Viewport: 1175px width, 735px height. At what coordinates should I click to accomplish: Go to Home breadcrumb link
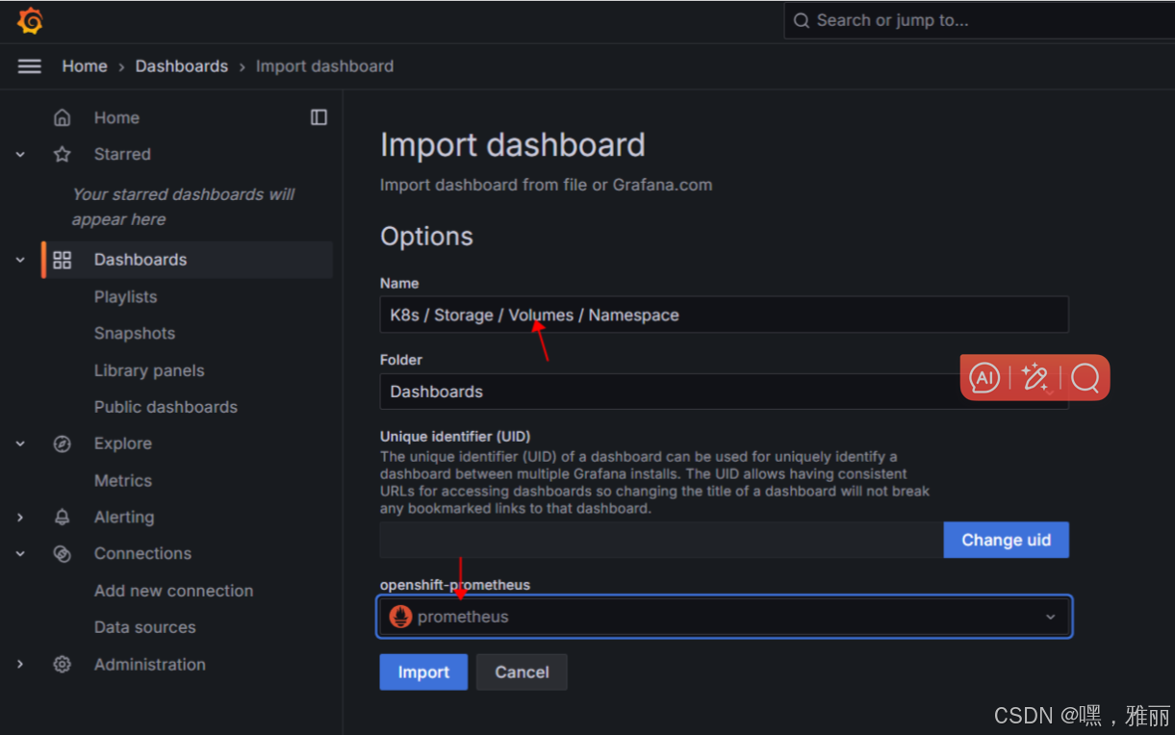[x=85, y=66]
